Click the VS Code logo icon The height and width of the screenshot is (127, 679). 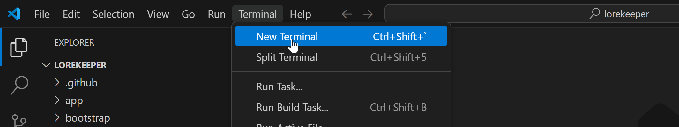click(14, 14)
